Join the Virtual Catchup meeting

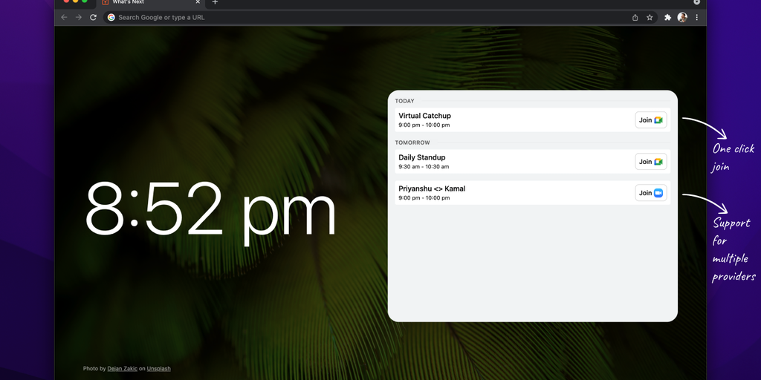coord(650,120)
